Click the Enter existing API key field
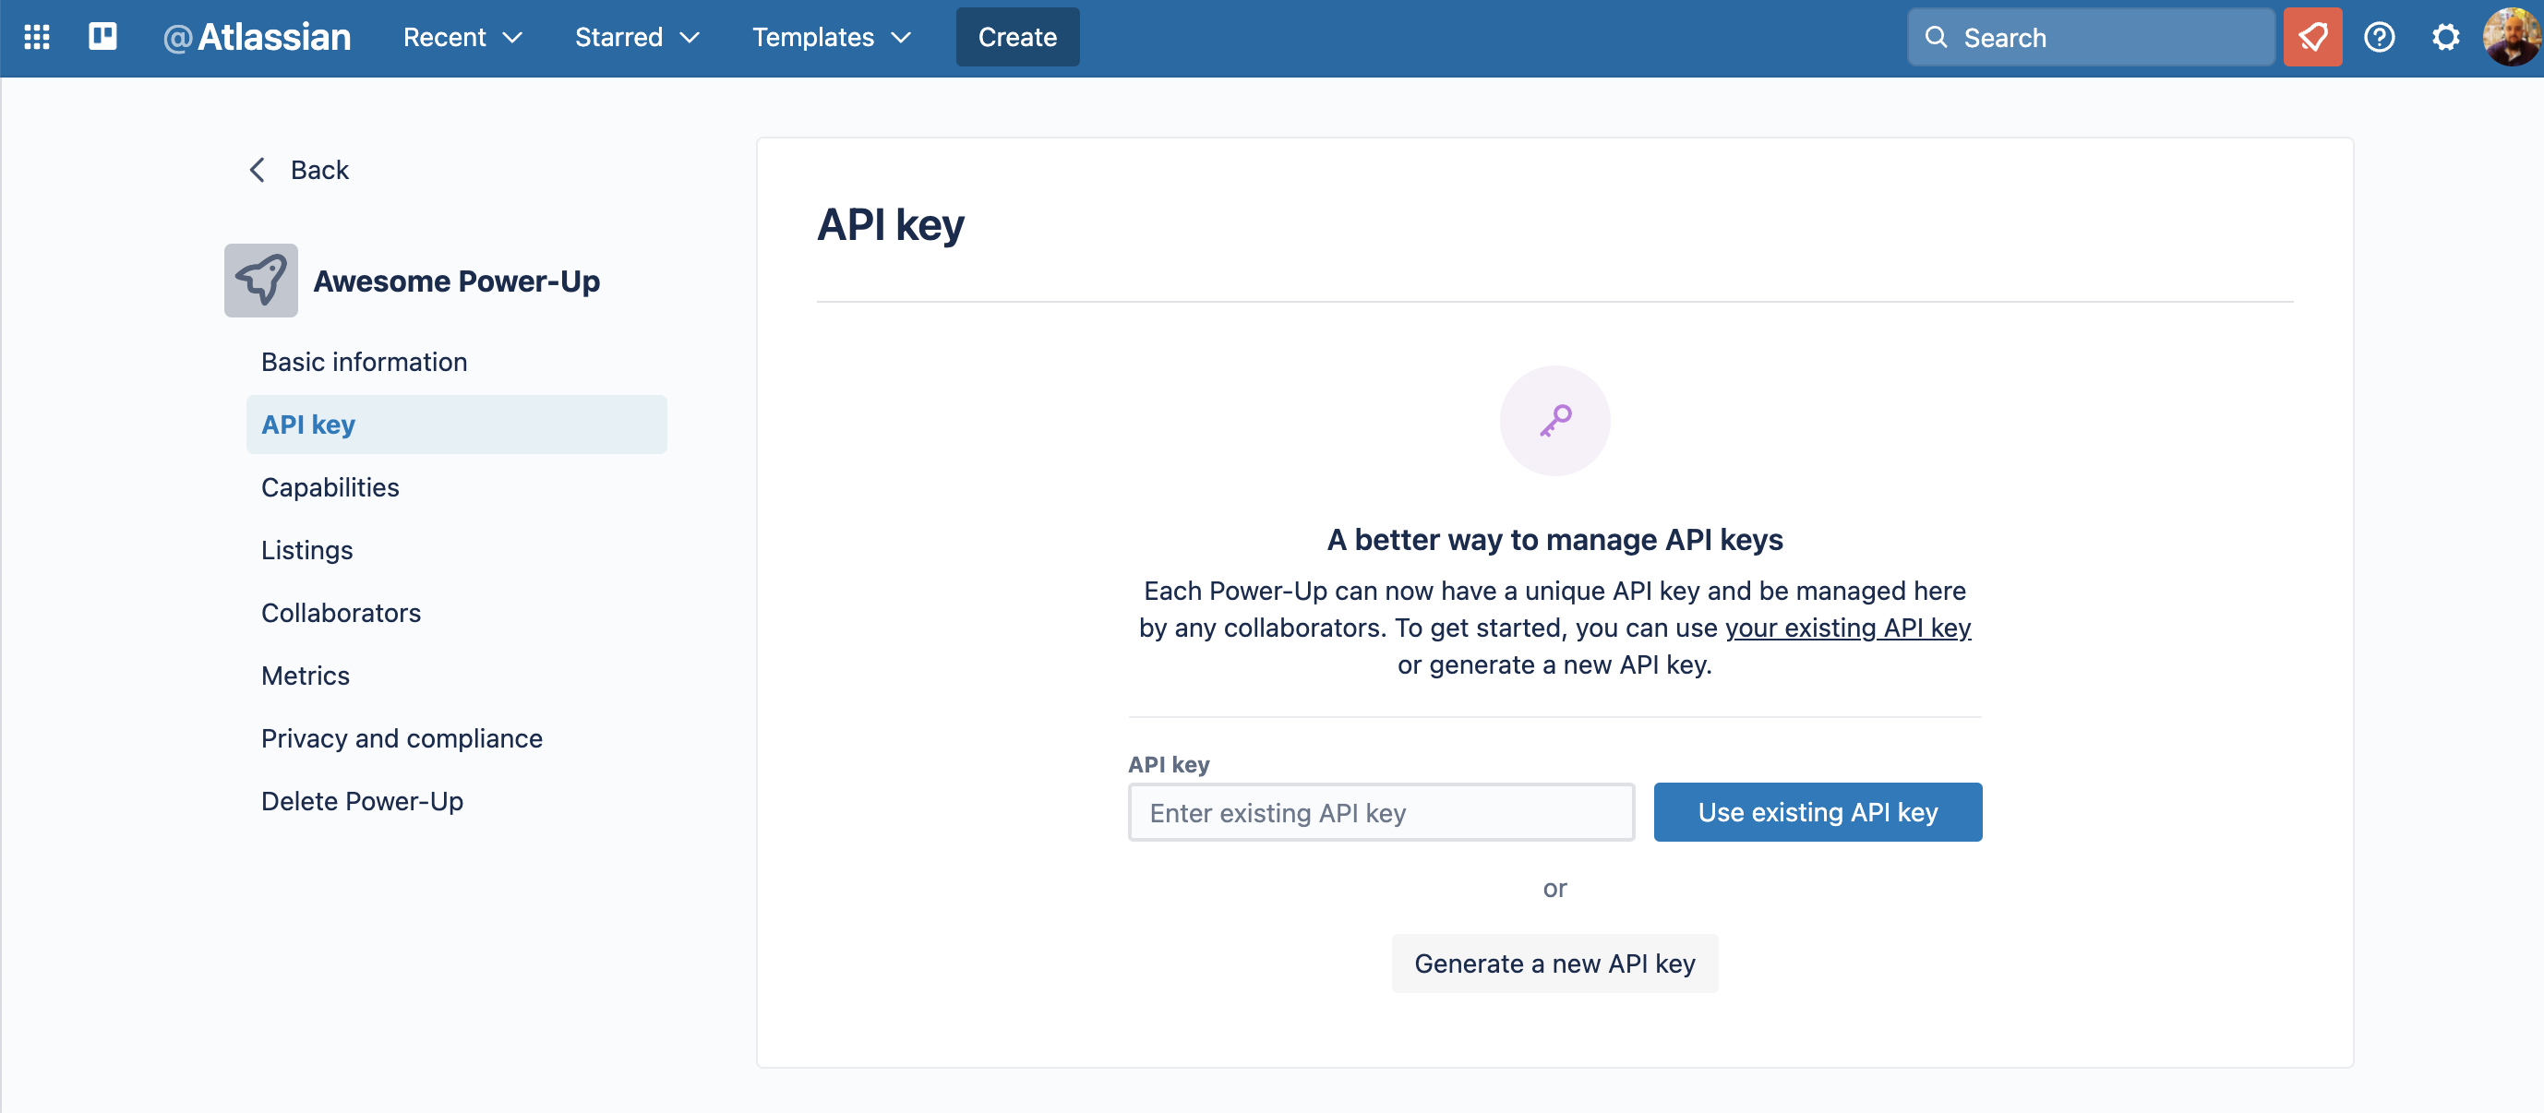Screen dimensions: 2544x1113 (x=1381, y=812)
